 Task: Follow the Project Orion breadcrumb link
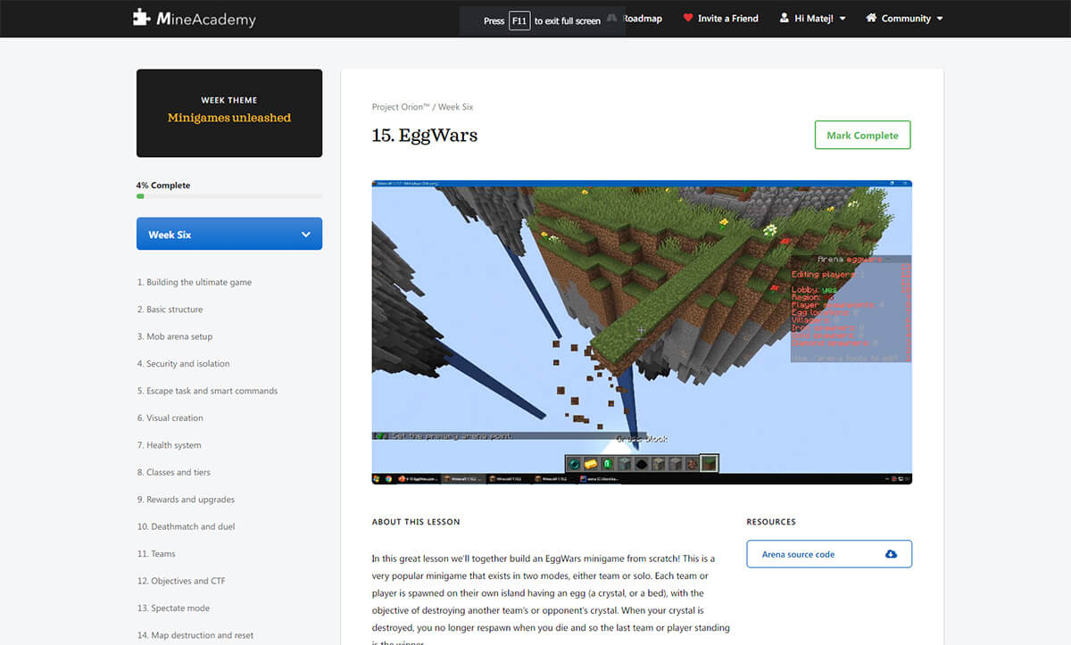tap(401, 107)
